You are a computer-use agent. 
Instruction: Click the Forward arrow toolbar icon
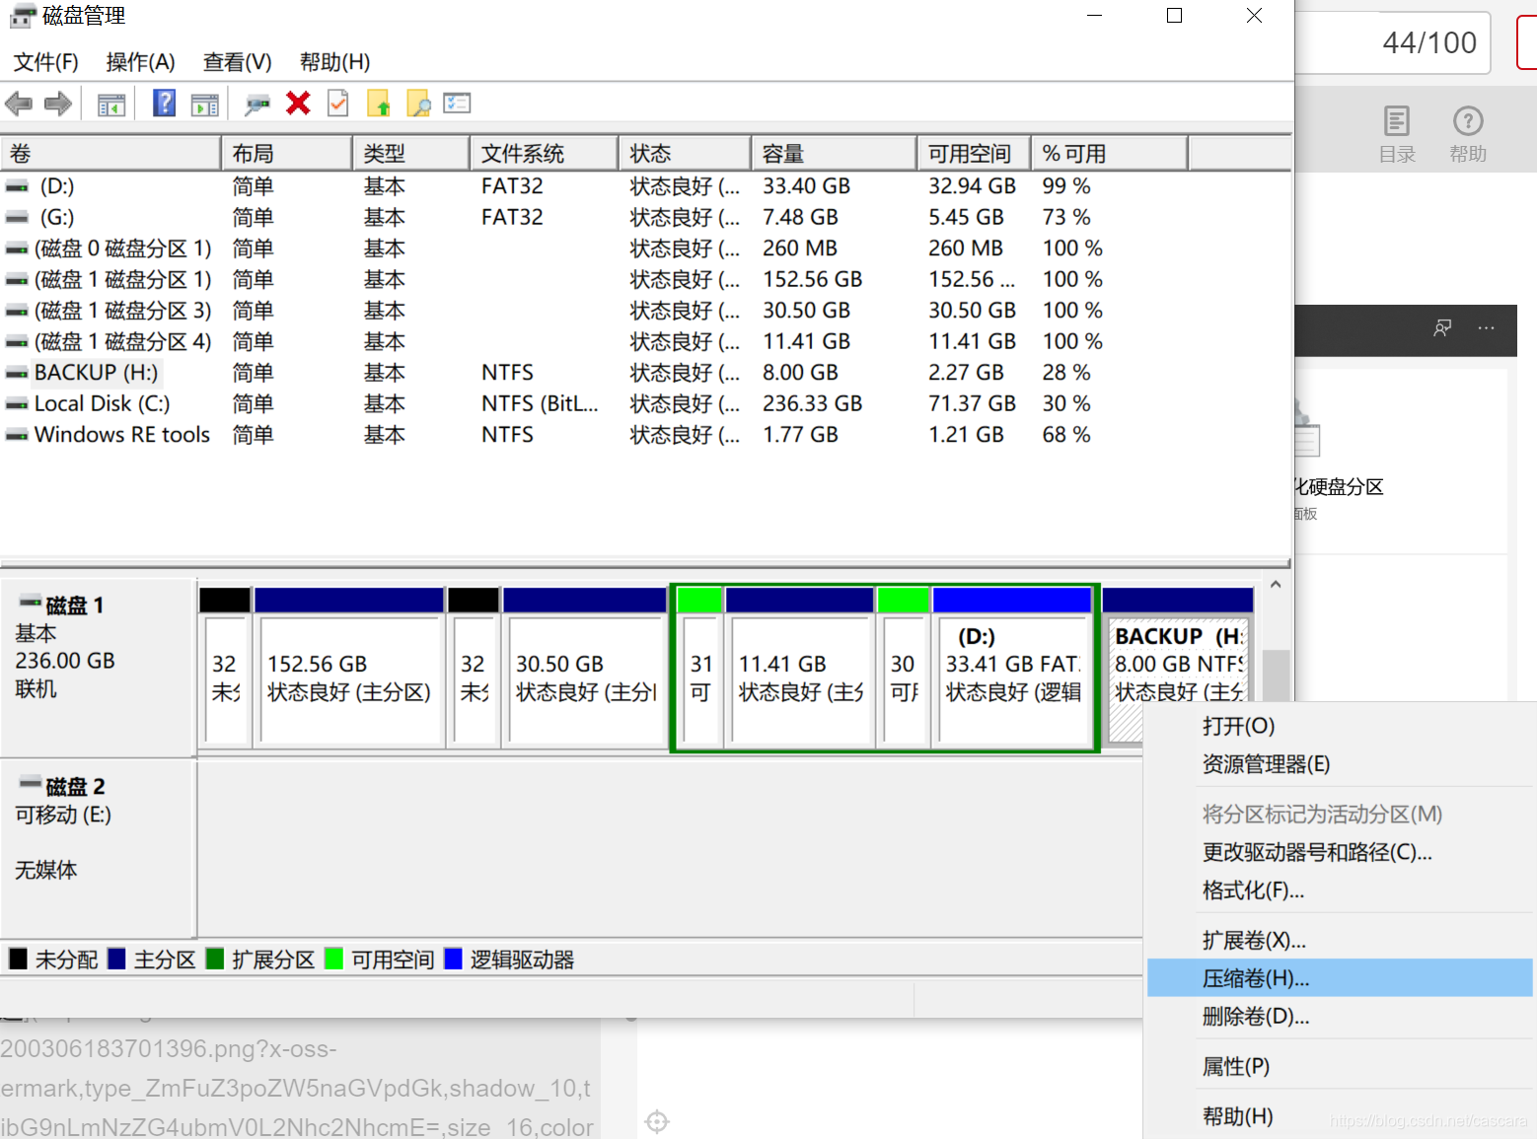pyautogui.click(x=58, y=104)
